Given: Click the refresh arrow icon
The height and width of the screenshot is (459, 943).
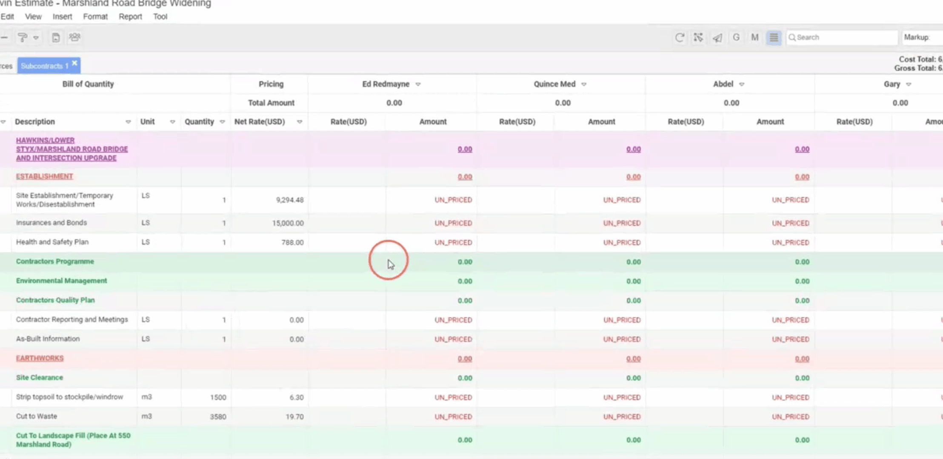Looking at the screenshot, I should click(x=680, y=37).
